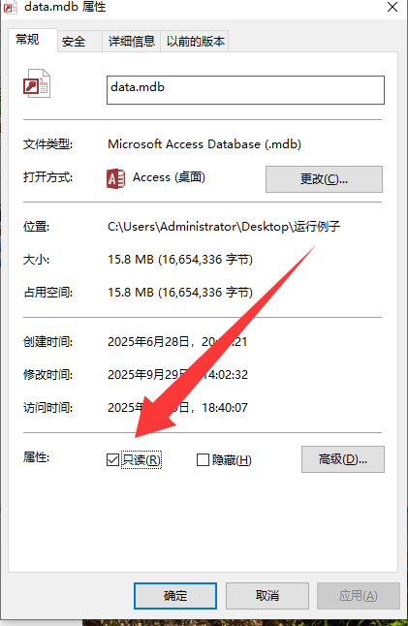
Task: Click the 修改时间 date value
Action: pos(177,374)
